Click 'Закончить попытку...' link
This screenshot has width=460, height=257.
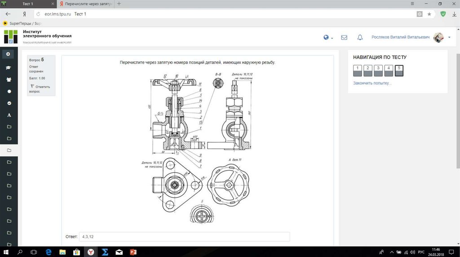(372, 83)
